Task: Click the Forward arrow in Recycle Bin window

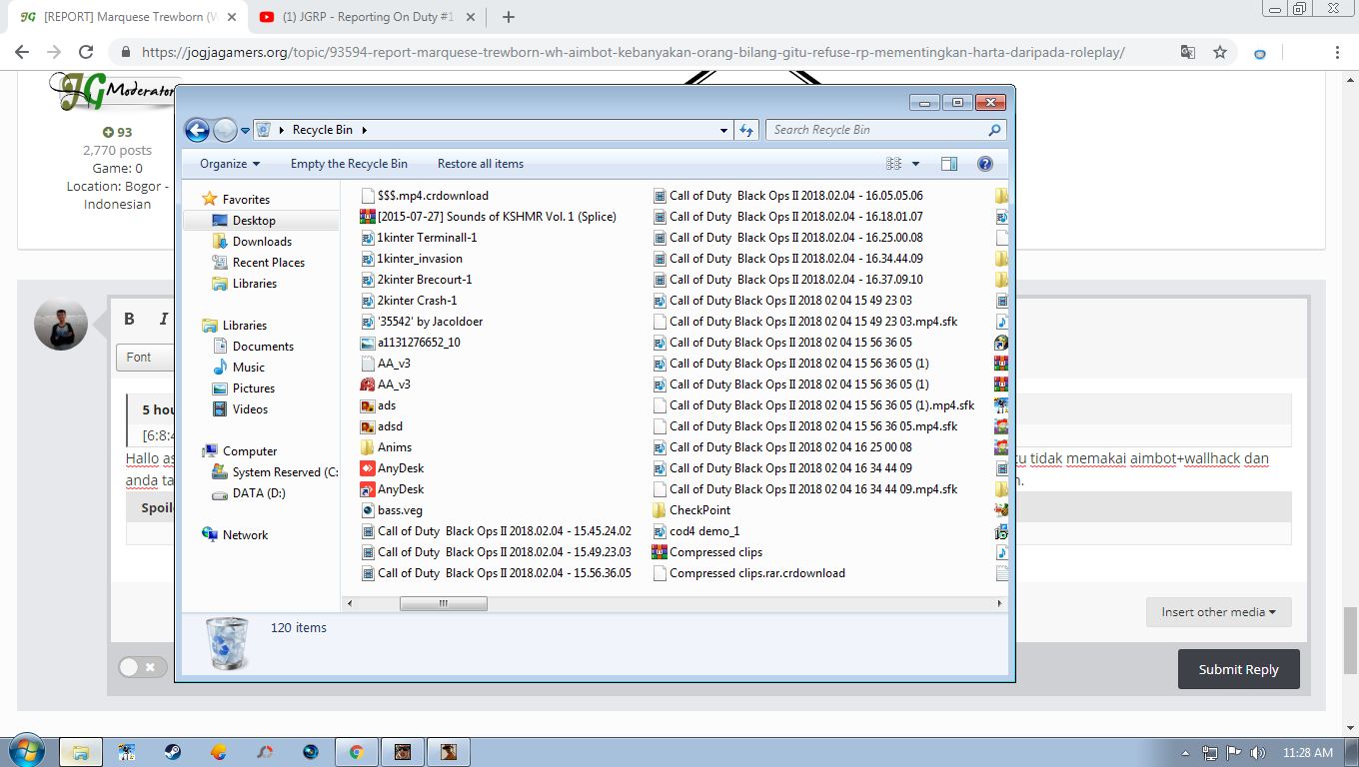Action: (x=225, y=130)
